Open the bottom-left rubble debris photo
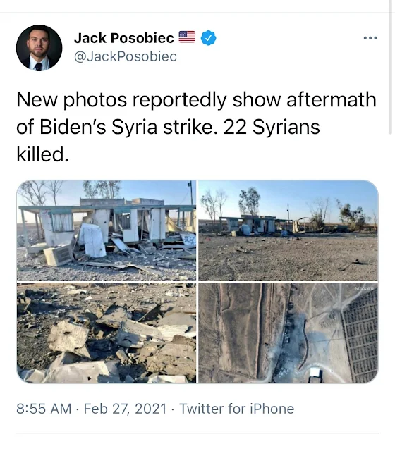Image resolution: width=395 pixels, height=451 pixels. click(x=107, y=333)
